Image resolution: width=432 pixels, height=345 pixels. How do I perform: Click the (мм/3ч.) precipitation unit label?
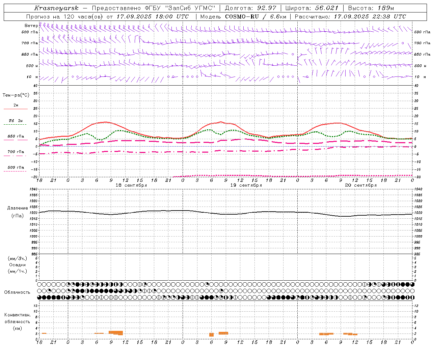[18, 258]
